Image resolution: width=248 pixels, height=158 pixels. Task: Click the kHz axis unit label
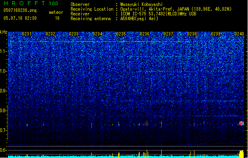pyautogui.click(x=4, y=32)
